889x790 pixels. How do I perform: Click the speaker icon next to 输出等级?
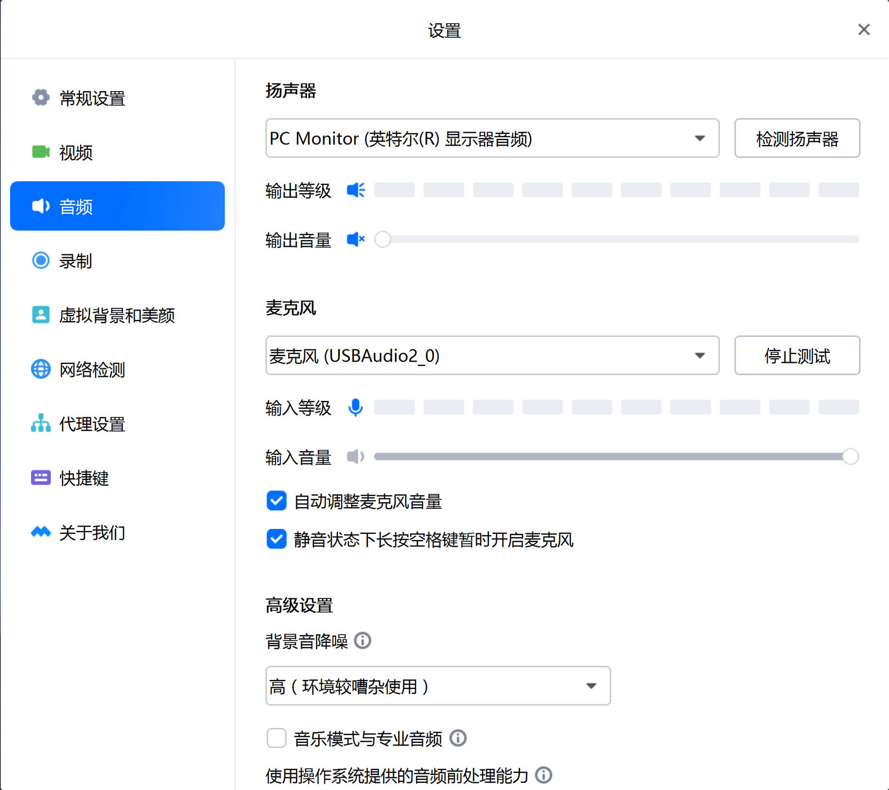tap(356, 191)
